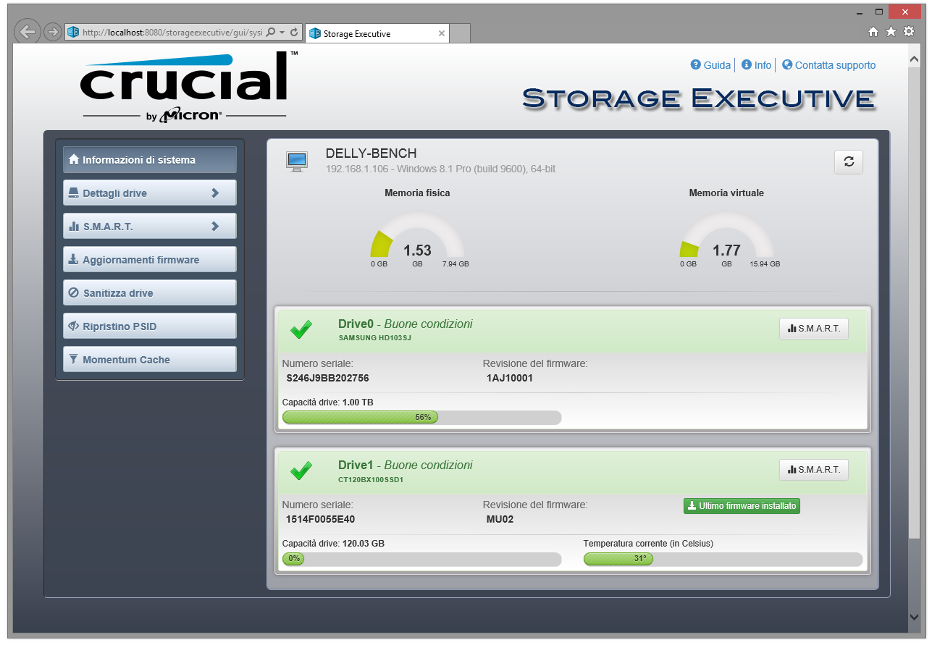Open Ripristino PSID menu item
This screenshot has width=932, height=645.
(x=150, y=326)
